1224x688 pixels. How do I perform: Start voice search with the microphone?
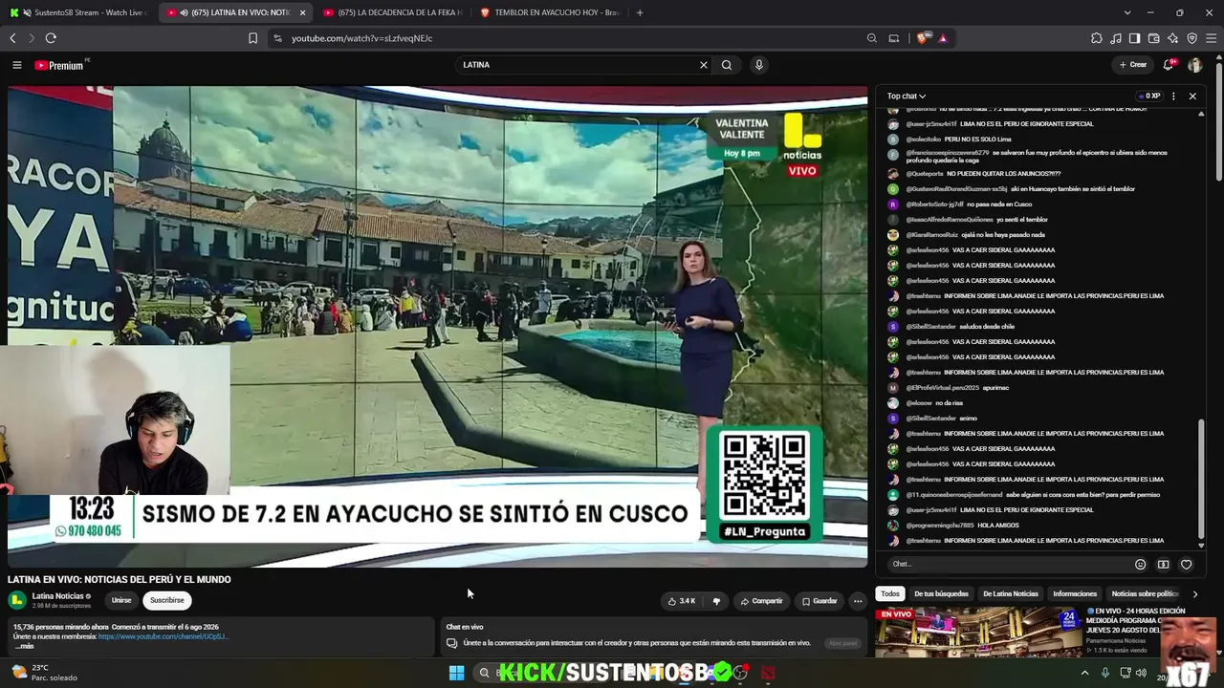[x=759, y=65]
